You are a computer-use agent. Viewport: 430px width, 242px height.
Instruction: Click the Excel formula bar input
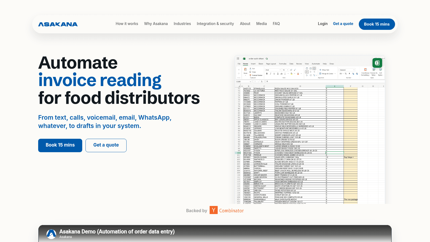pos(325,81)
